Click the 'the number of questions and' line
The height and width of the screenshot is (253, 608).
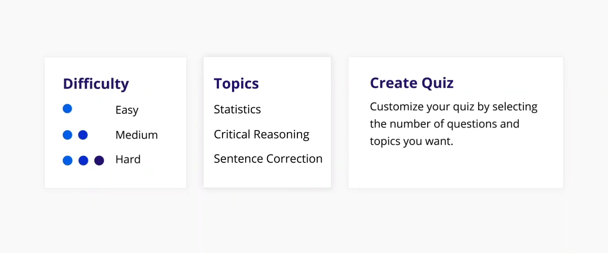(444, 124)
